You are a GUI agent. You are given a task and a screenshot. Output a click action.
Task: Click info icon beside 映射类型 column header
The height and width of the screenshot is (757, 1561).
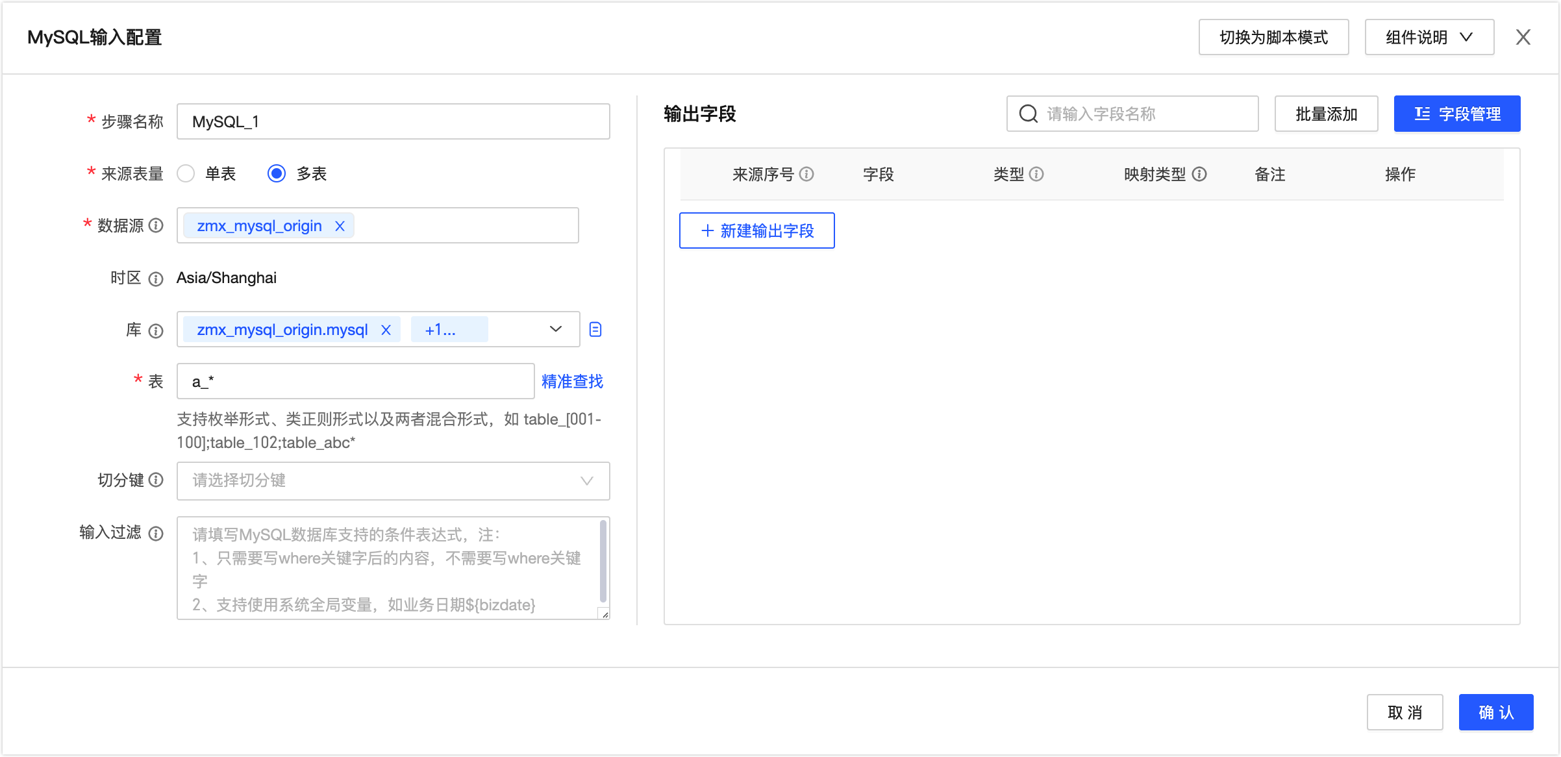[1199, 174]
